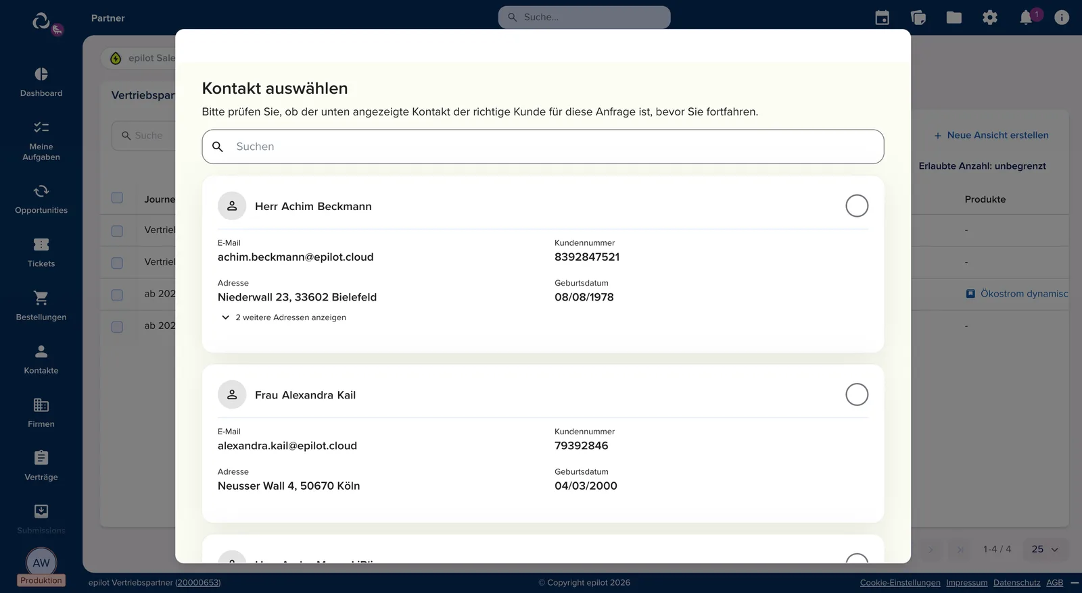Open the 25 rows-per-page dropdown

pyautogui.click(x=1045, y=549)
